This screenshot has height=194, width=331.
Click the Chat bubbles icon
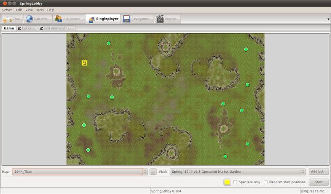point(8,19)
